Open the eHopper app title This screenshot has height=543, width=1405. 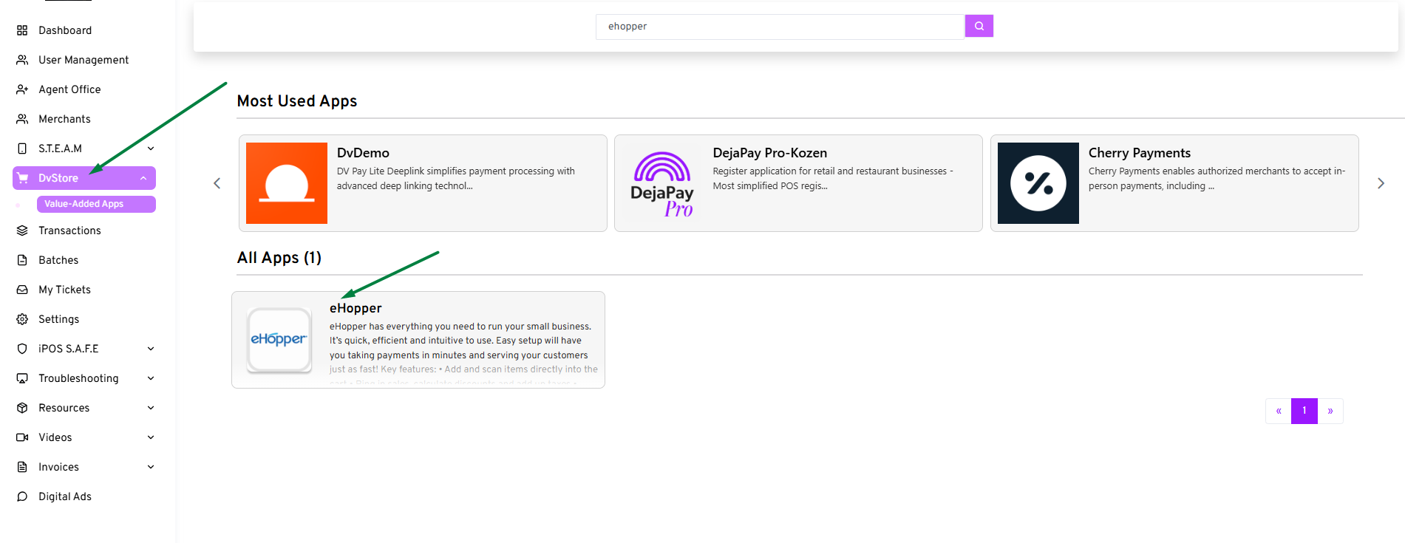355,308
